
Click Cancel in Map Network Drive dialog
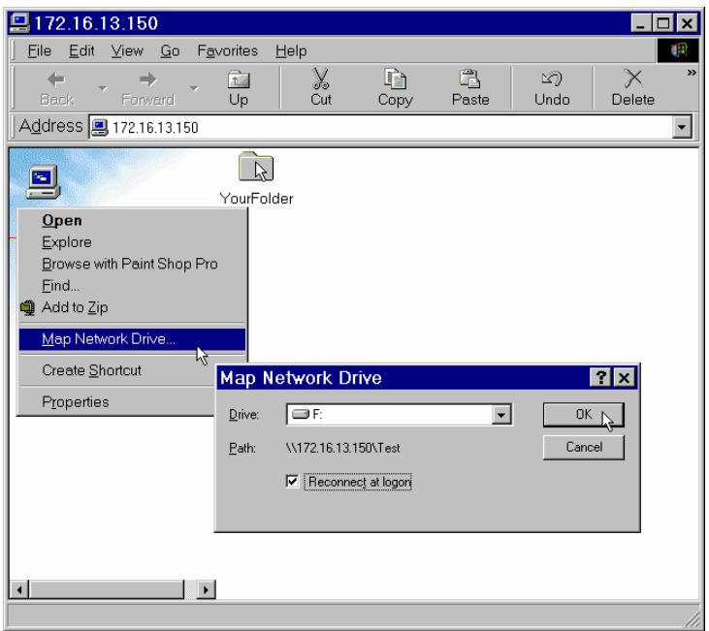pyautogui.click(x=583, y=447)
